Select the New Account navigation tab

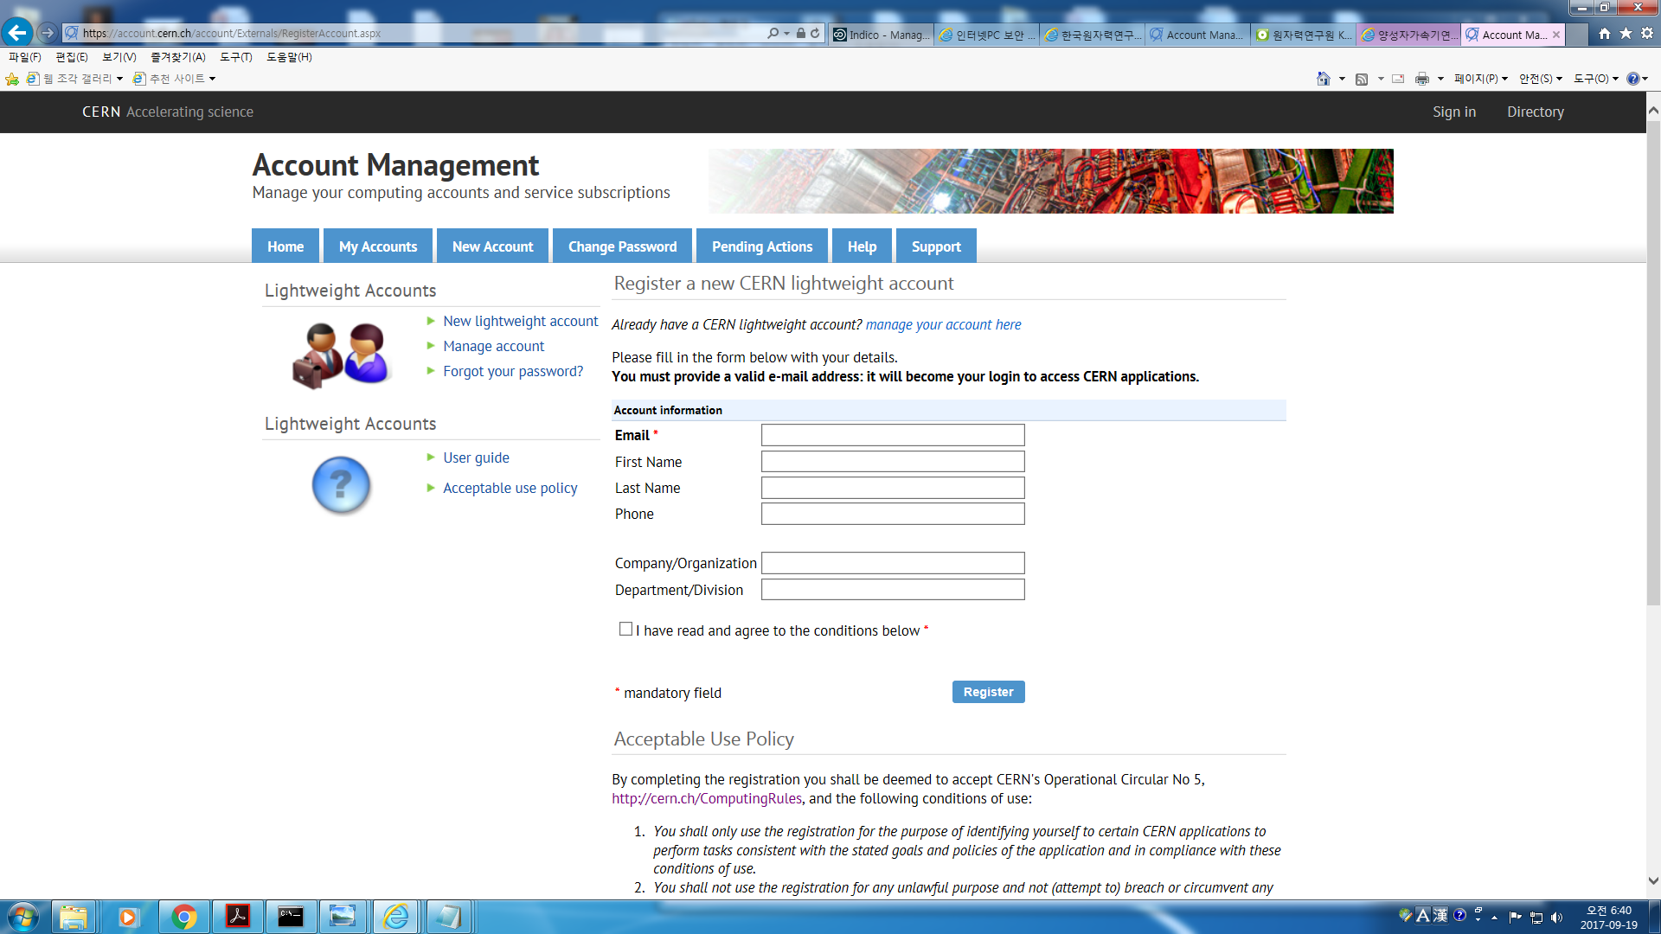(x=492, y=246)
